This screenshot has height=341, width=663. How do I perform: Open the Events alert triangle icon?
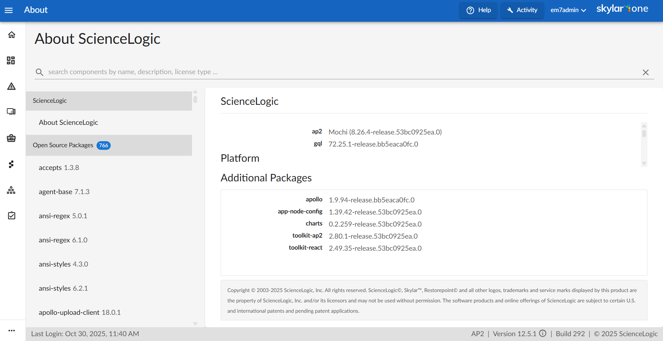click(x=11, y=86)
